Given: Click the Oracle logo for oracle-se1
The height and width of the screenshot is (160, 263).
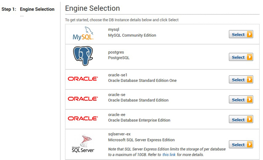Looking at the screenshot, I should point(83,79).
